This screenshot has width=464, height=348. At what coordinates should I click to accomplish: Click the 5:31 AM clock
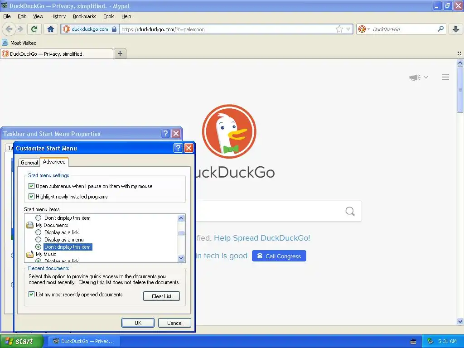447,341
